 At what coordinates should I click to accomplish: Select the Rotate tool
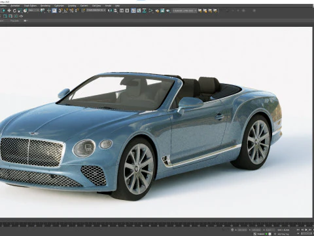[x=14, y=10]
